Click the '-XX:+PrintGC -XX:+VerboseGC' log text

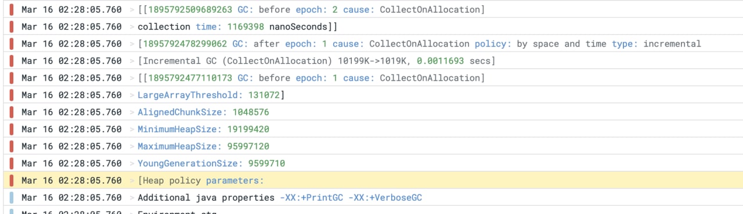pyautogui.click(x=351, y=198)
